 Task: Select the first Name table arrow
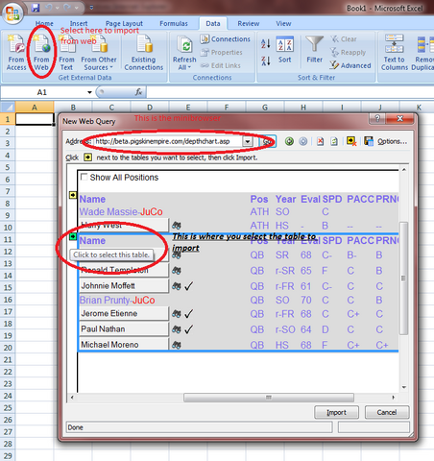pyautogui.click(x=73, y=195)
